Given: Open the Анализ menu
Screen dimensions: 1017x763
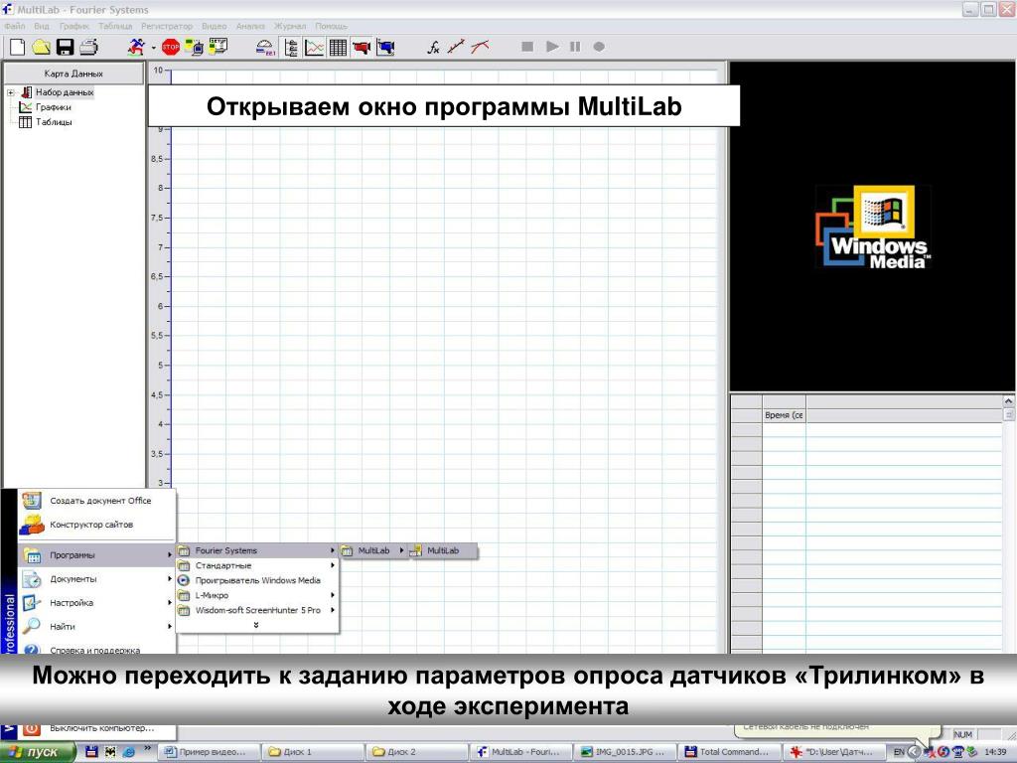Looking at the screenshot, I should tap(250, 26).
